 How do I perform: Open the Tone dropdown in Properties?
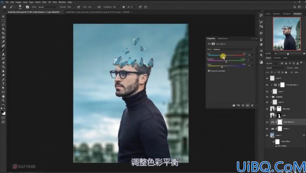pos(233,49)
